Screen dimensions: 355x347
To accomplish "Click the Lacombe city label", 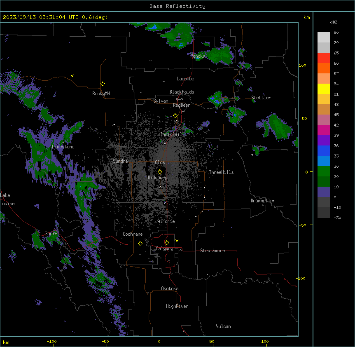I will [185, 79].
